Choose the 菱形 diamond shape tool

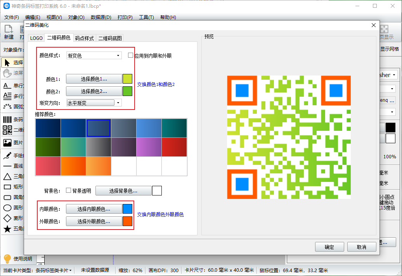pyautogui.click(x=13, y=218)
